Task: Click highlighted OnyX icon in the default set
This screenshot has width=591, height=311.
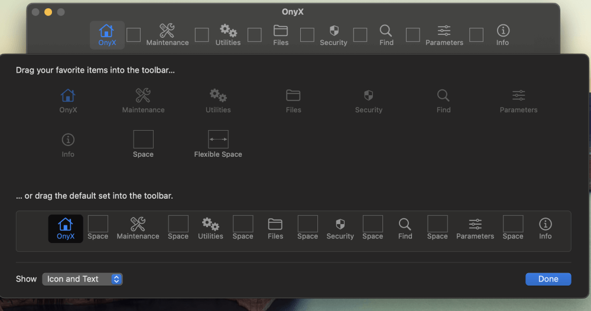Action: pos(66,229)
